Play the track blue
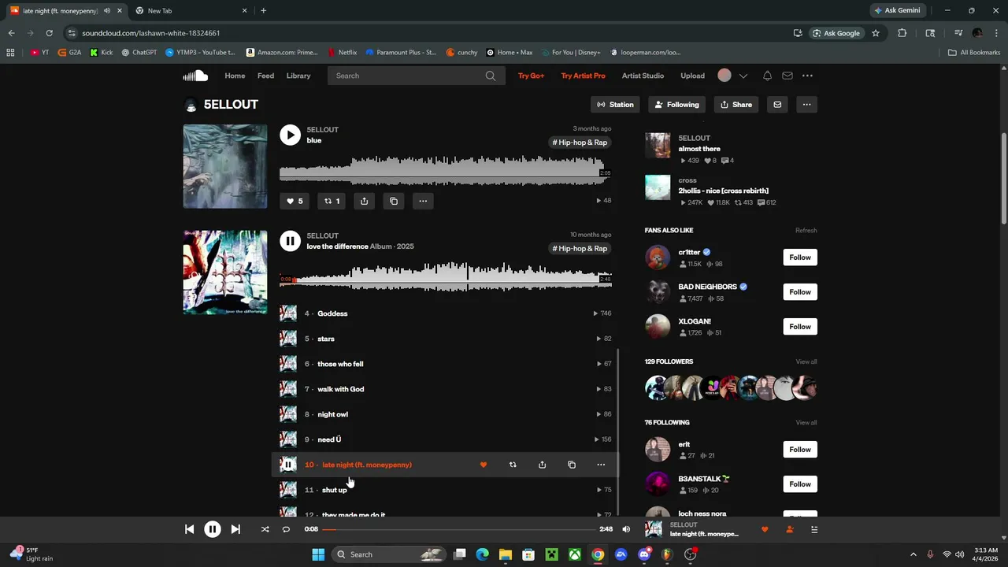Screen dimensions: 1008x567 [x=290, y=135]
